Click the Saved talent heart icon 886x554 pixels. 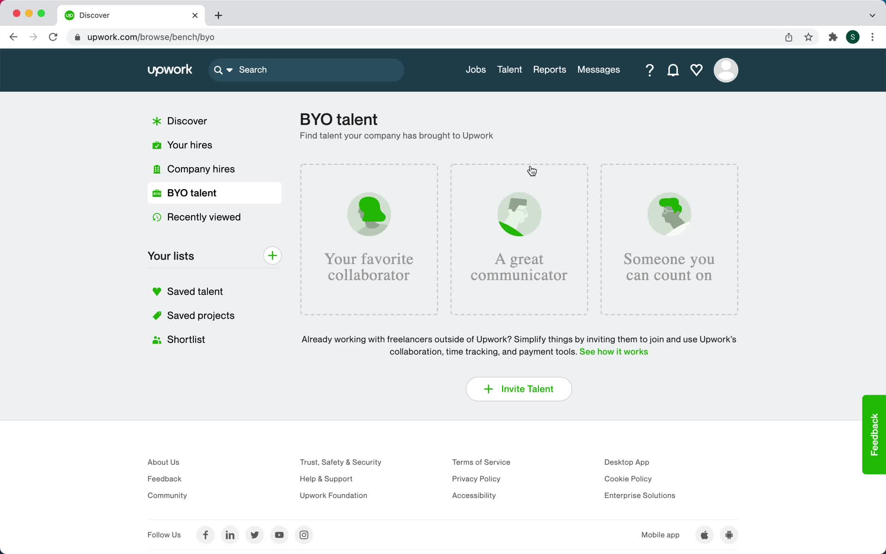click(157, 291)
